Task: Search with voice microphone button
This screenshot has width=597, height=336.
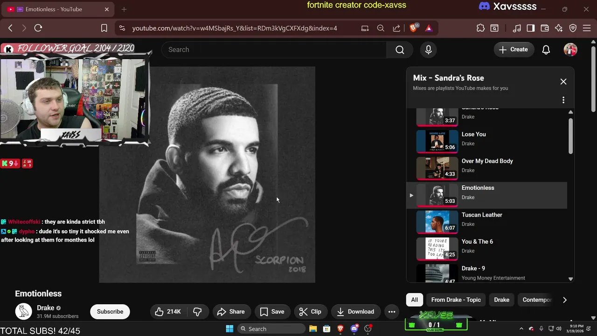Action: pyautogui.click(x=429, y=49)
